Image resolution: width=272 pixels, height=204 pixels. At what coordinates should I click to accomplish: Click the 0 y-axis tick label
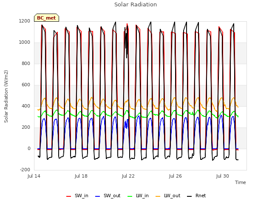point(29,148)
